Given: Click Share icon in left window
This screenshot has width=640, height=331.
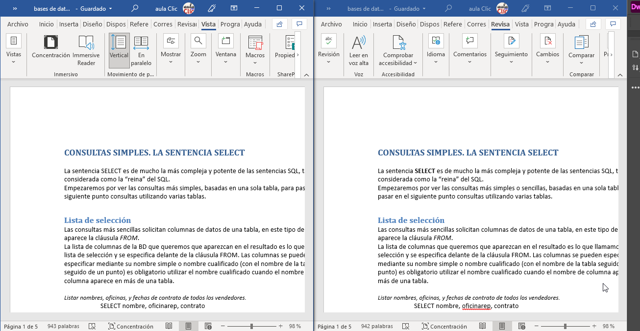Looking at the screenshot, I should [x=280, y=24].
